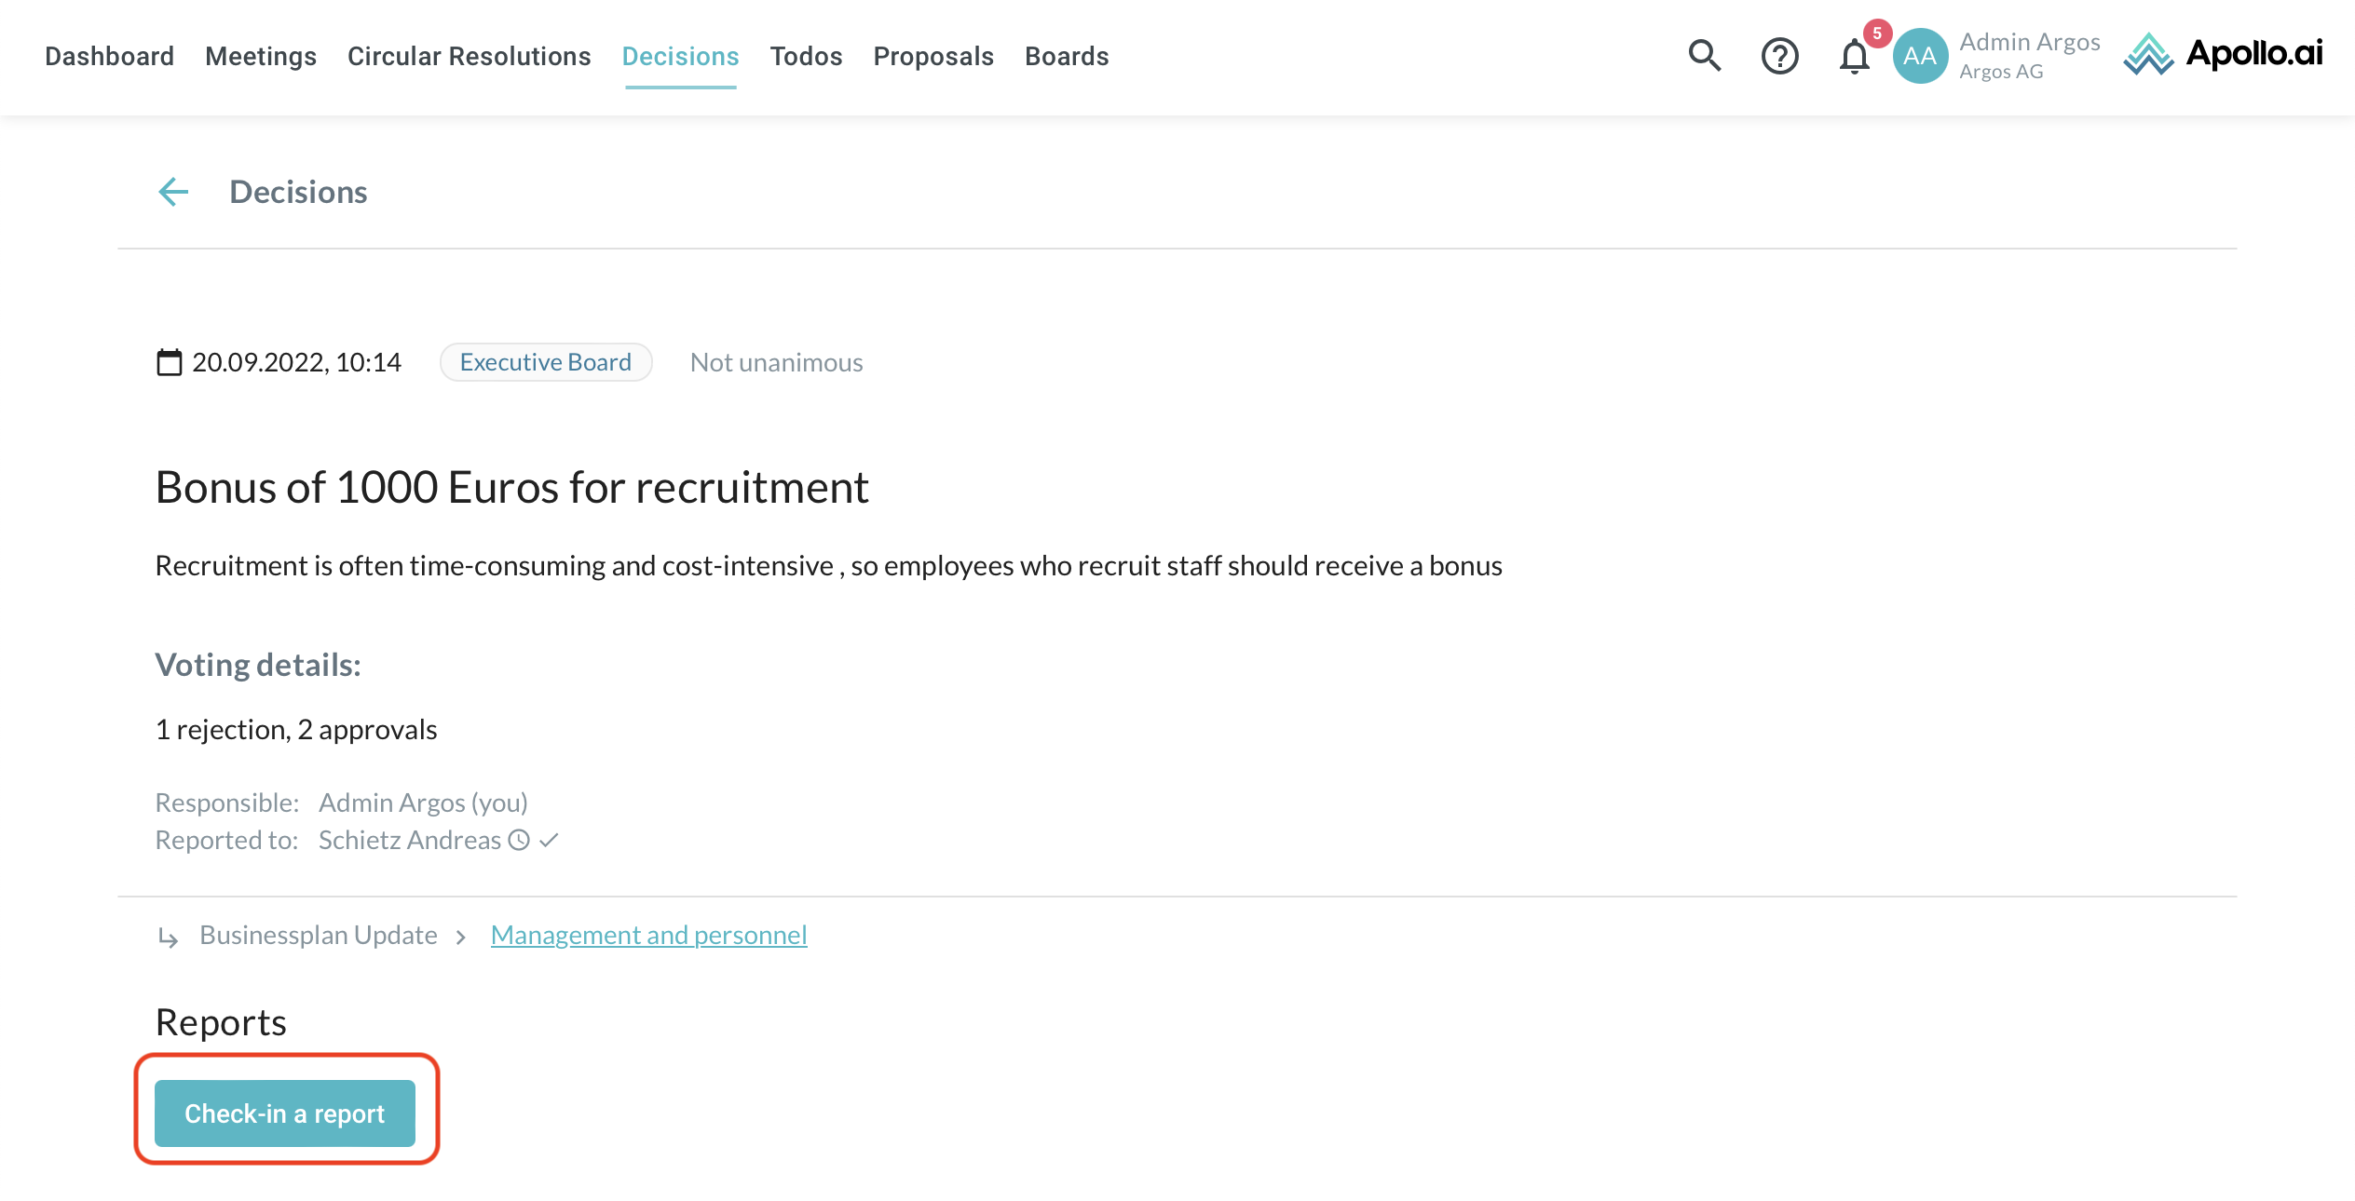This screenshot has height=1201, width=2355.
Task: Click the Executive Board tag
Action: [x=545, y=362]
